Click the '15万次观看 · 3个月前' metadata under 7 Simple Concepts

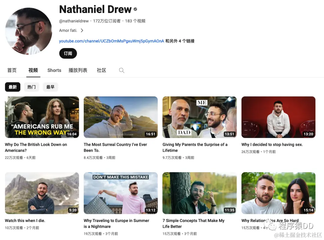click(180, 234)
